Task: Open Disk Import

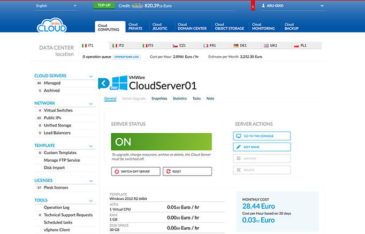Action: (x=54, y=168)
